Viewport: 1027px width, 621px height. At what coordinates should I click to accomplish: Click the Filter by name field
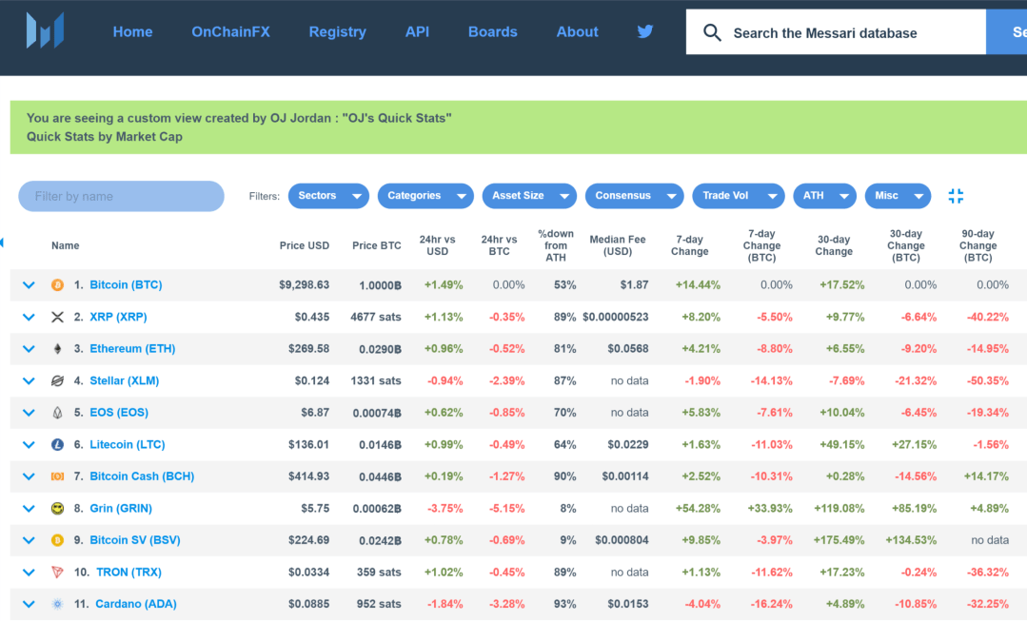[x=121, y=197]
